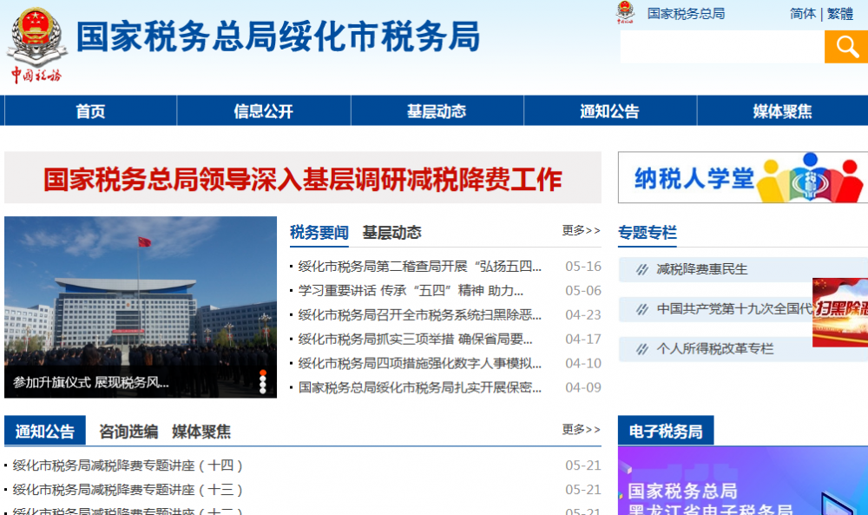Switch to 繁體 Chinese version
This screenshot has width=868, height=515.
tap(840, 14)
